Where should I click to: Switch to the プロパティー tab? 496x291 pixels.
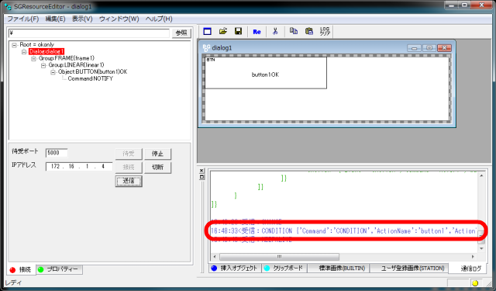point(59,269)
